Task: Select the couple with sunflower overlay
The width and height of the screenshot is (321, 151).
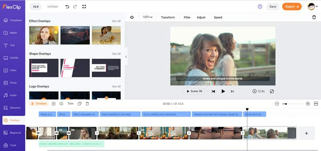Action: pos(106,35)
